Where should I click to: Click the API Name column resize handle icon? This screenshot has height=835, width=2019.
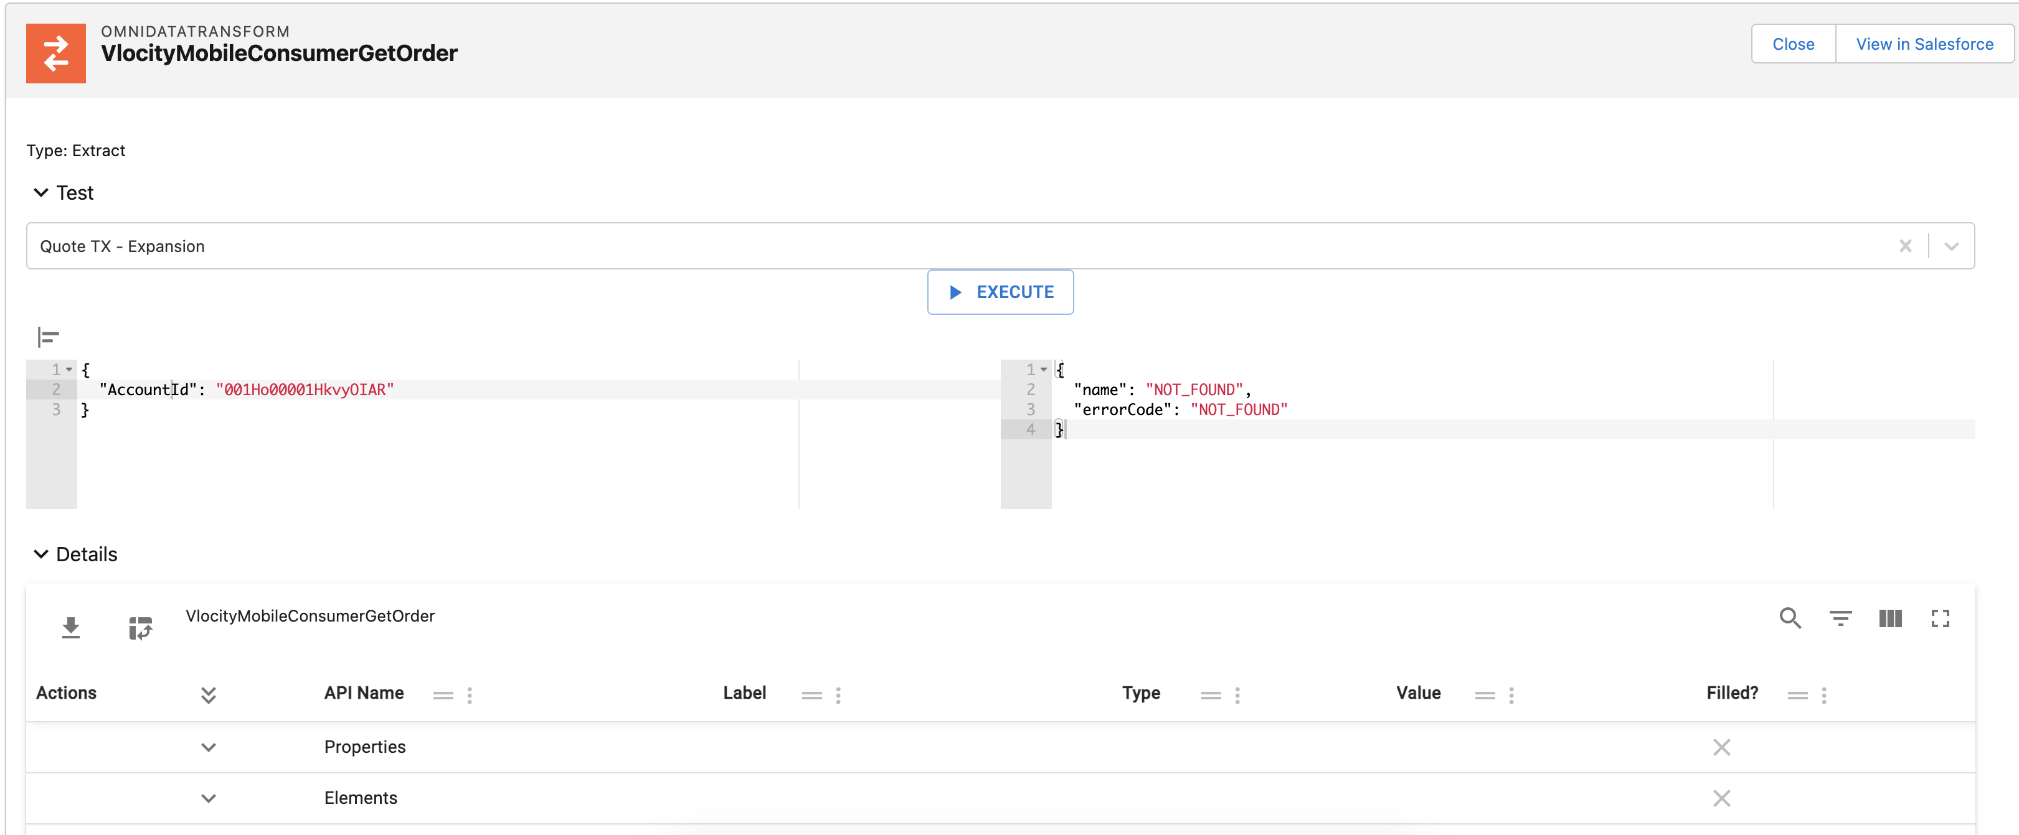[x=443, y=695]
